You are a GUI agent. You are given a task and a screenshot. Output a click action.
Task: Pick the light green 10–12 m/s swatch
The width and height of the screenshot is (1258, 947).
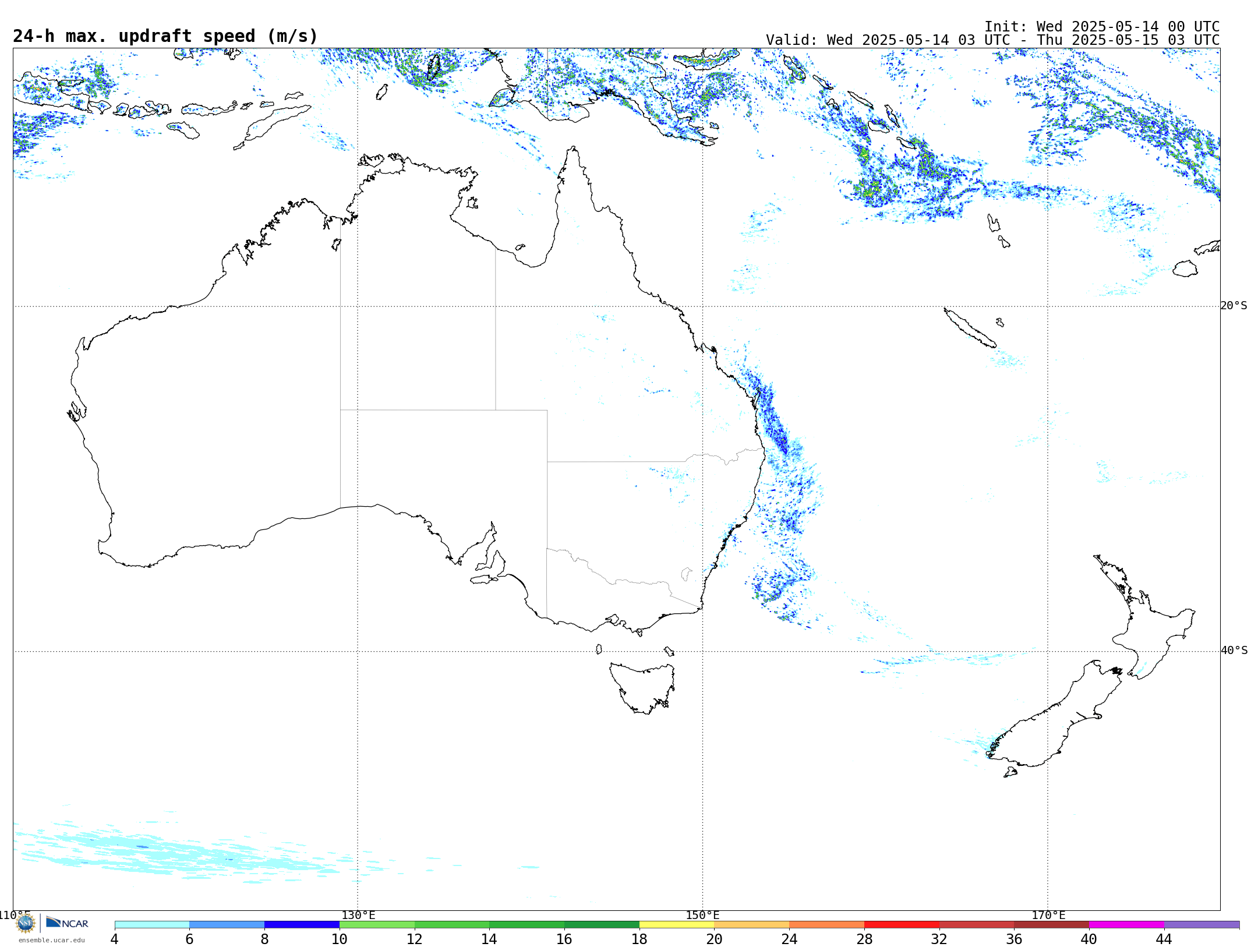(377, 924)
